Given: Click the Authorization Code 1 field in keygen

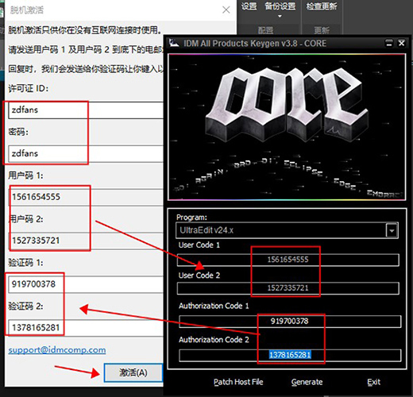Looking at the screenshot, I should pos(290,322).
